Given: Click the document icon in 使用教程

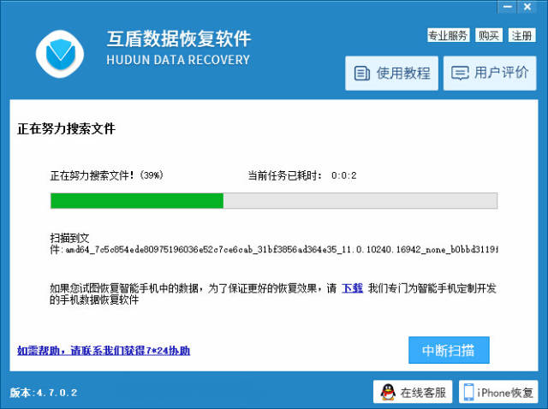Looking at the screenshot, I should (362, 74).
